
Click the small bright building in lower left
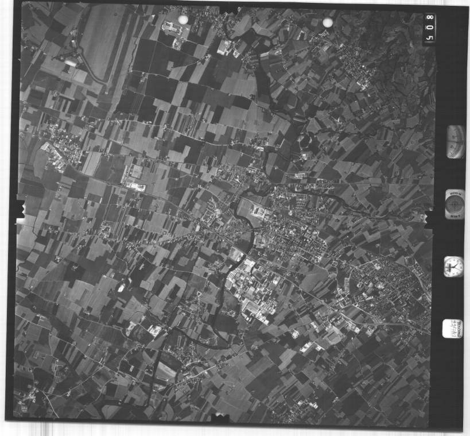pyautogui.click(x=155, y=330)
